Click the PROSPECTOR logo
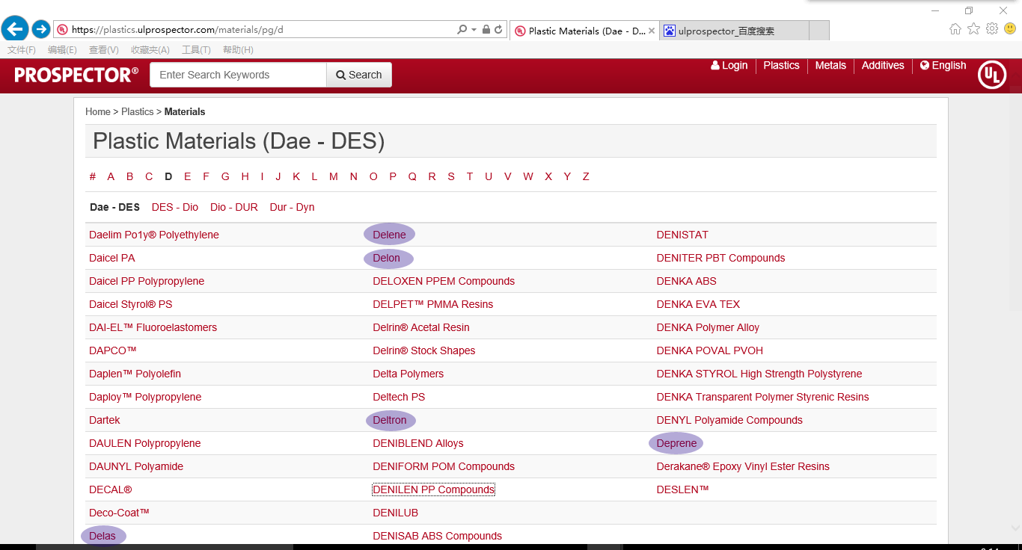 pos(76,75)
